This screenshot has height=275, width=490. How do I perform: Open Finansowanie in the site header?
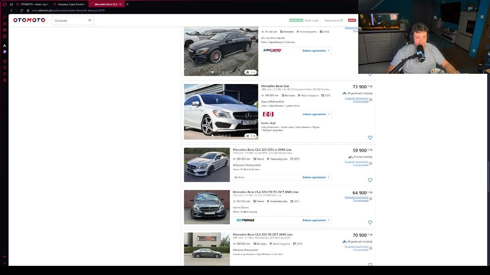pos(332,20)
